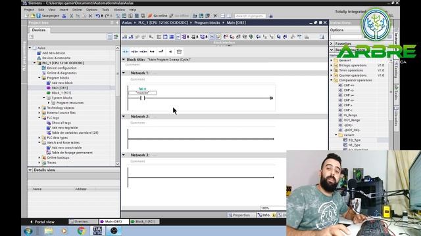Click the OBS icon in Windows taskbar

tap(114, 230)
